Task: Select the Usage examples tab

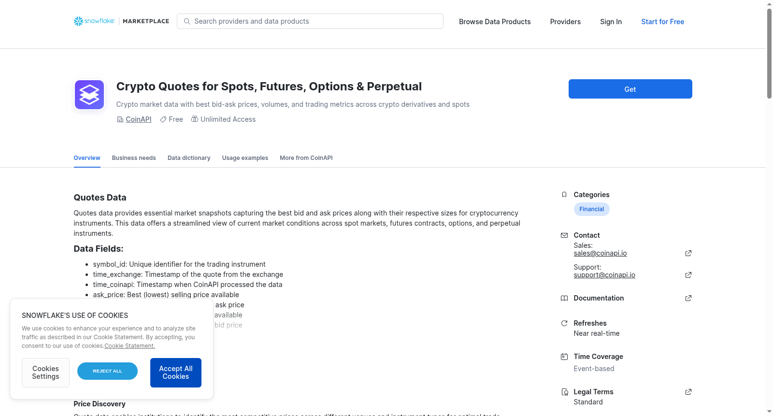Action: pos(245,158)
